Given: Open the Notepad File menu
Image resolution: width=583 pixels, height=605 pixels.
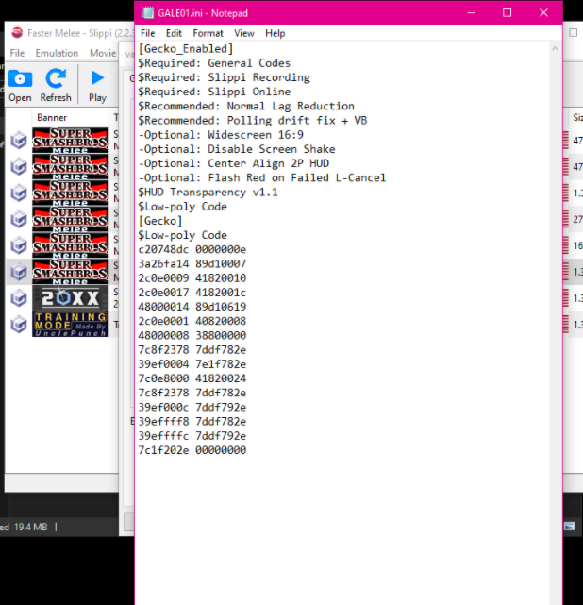Looking at the screenshot, I should 148,33.
